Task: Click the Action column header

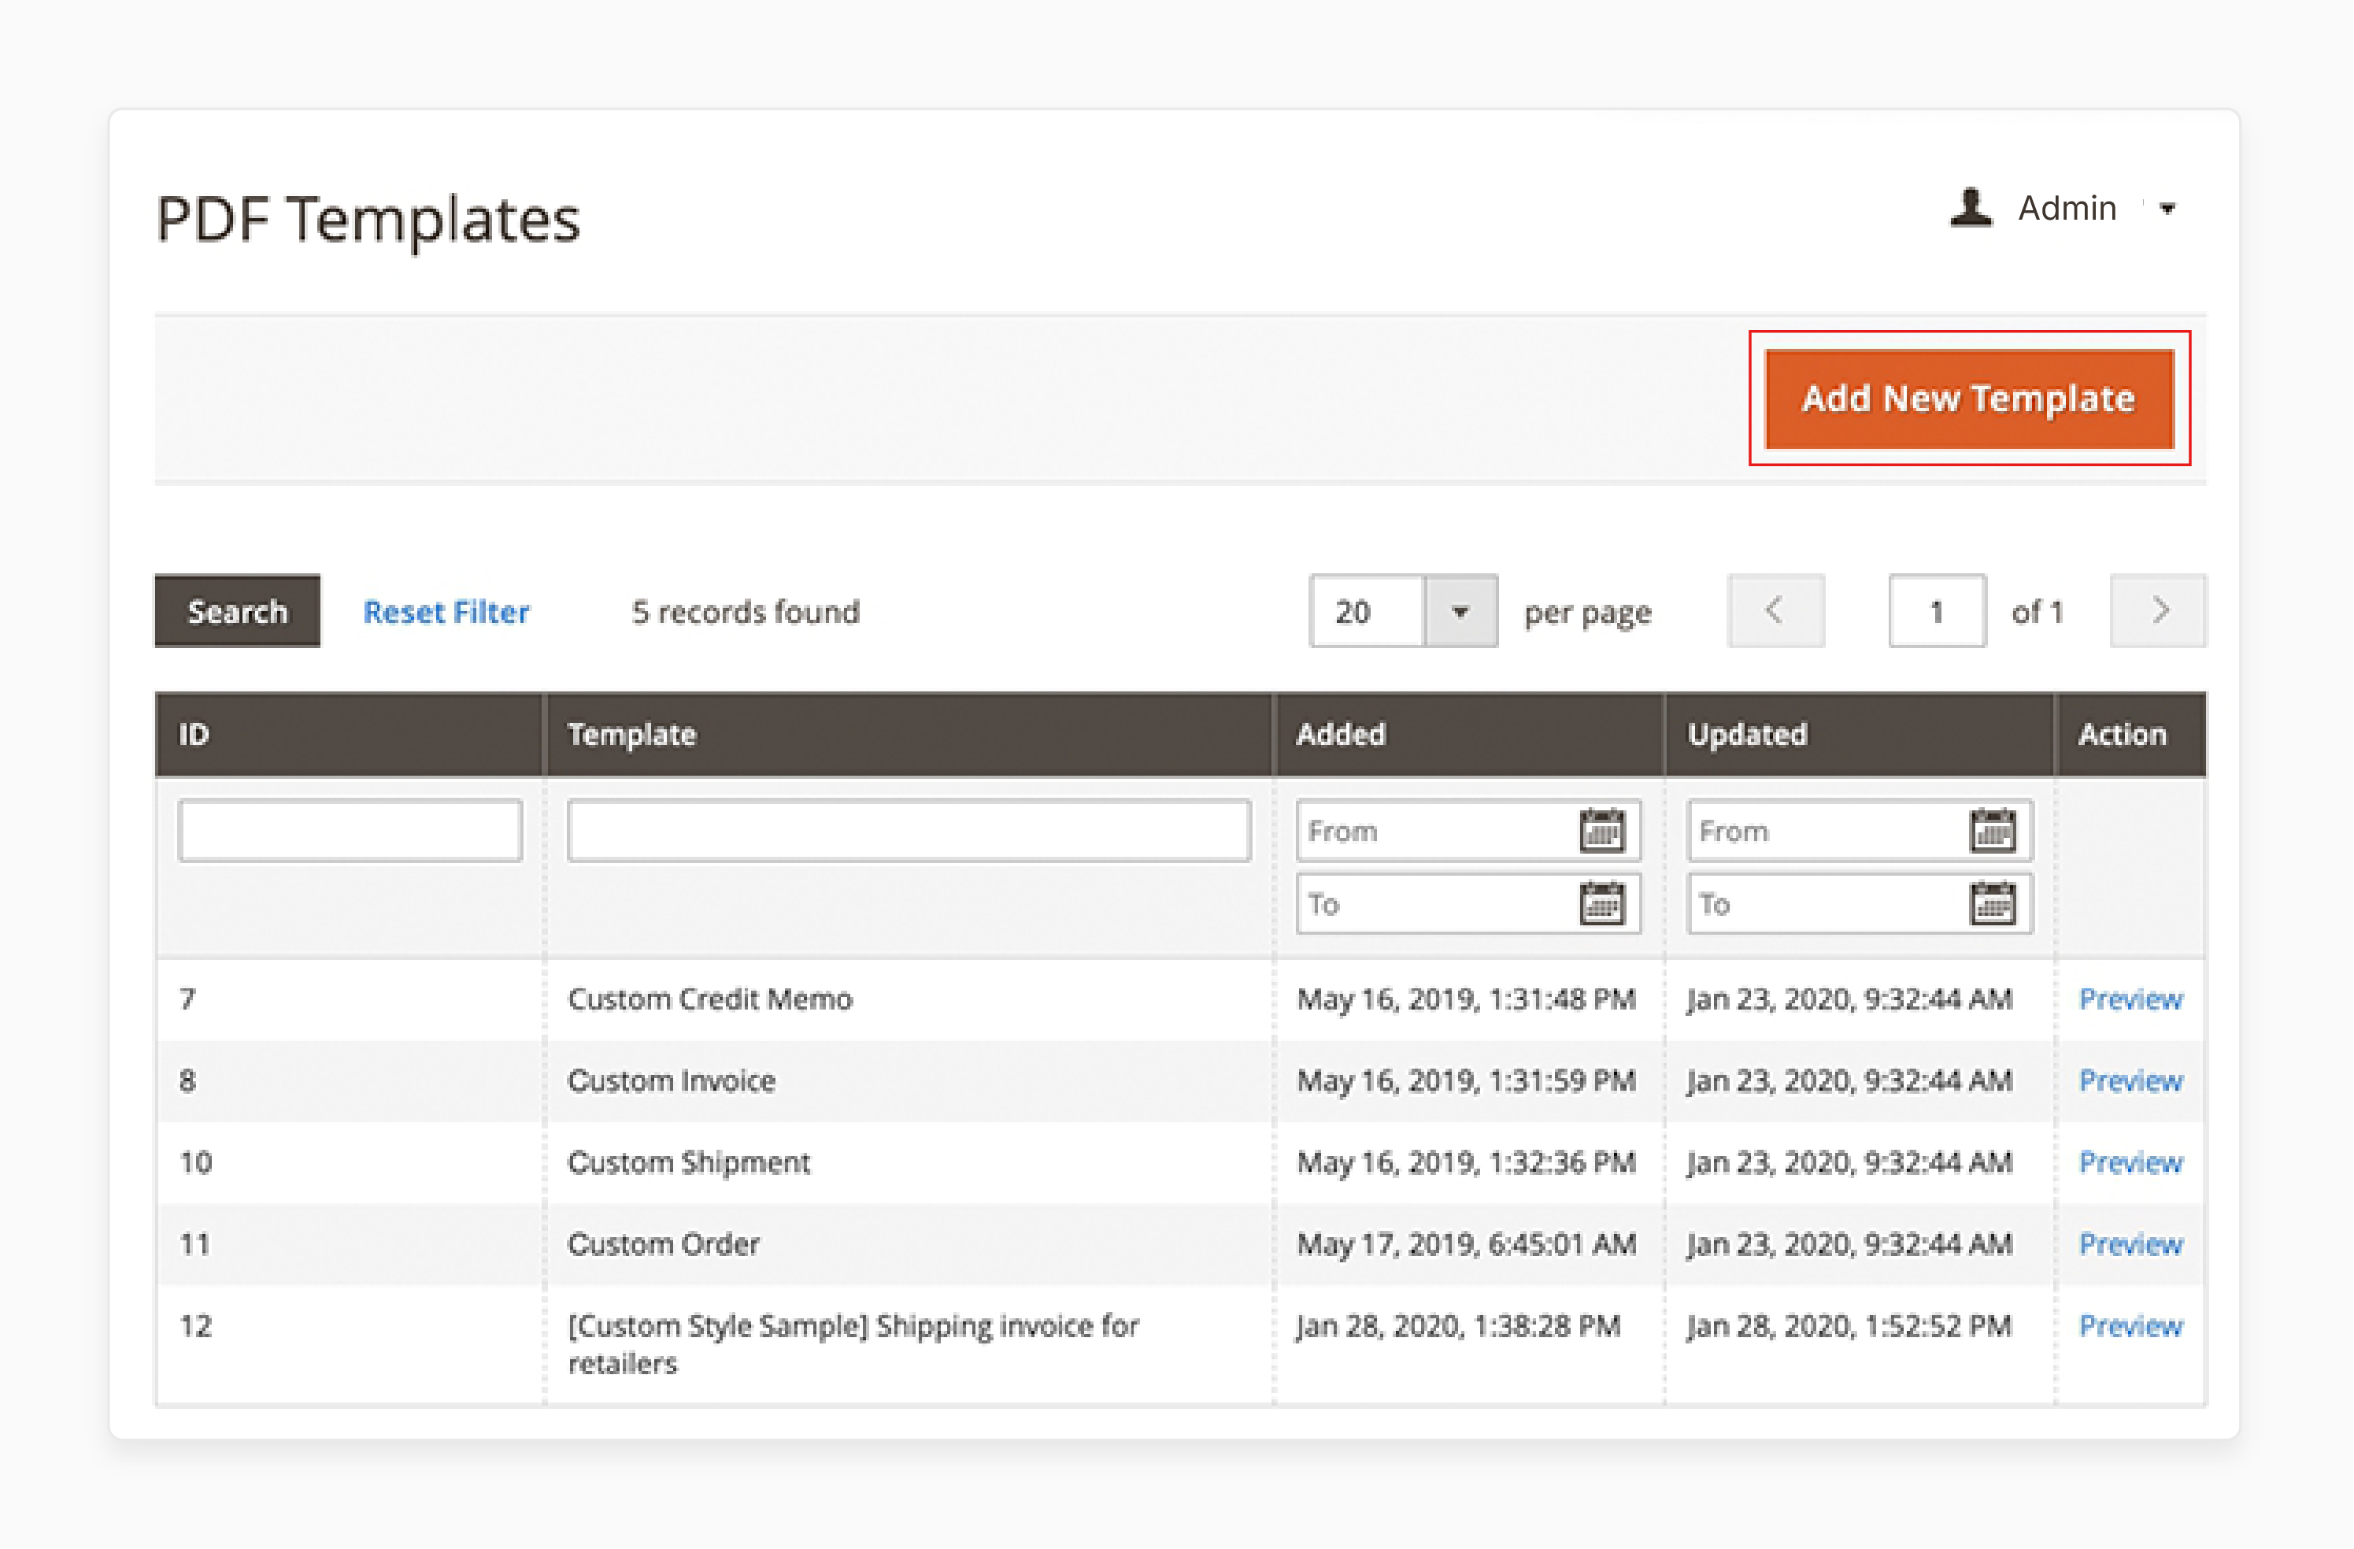Action: [x=2130, y=734]
